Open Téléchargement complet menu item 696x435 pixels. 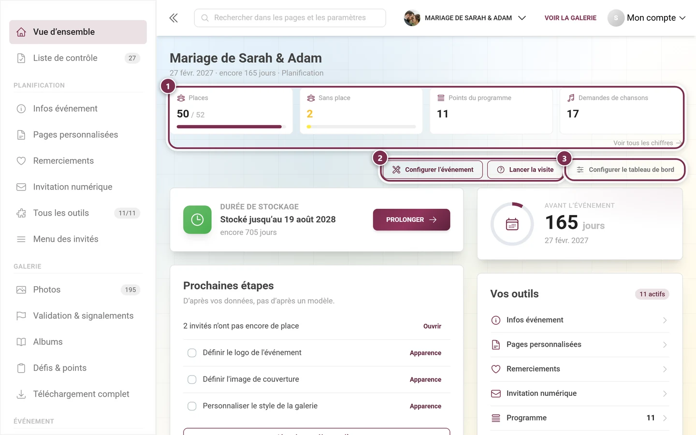(x=78, y=394)
